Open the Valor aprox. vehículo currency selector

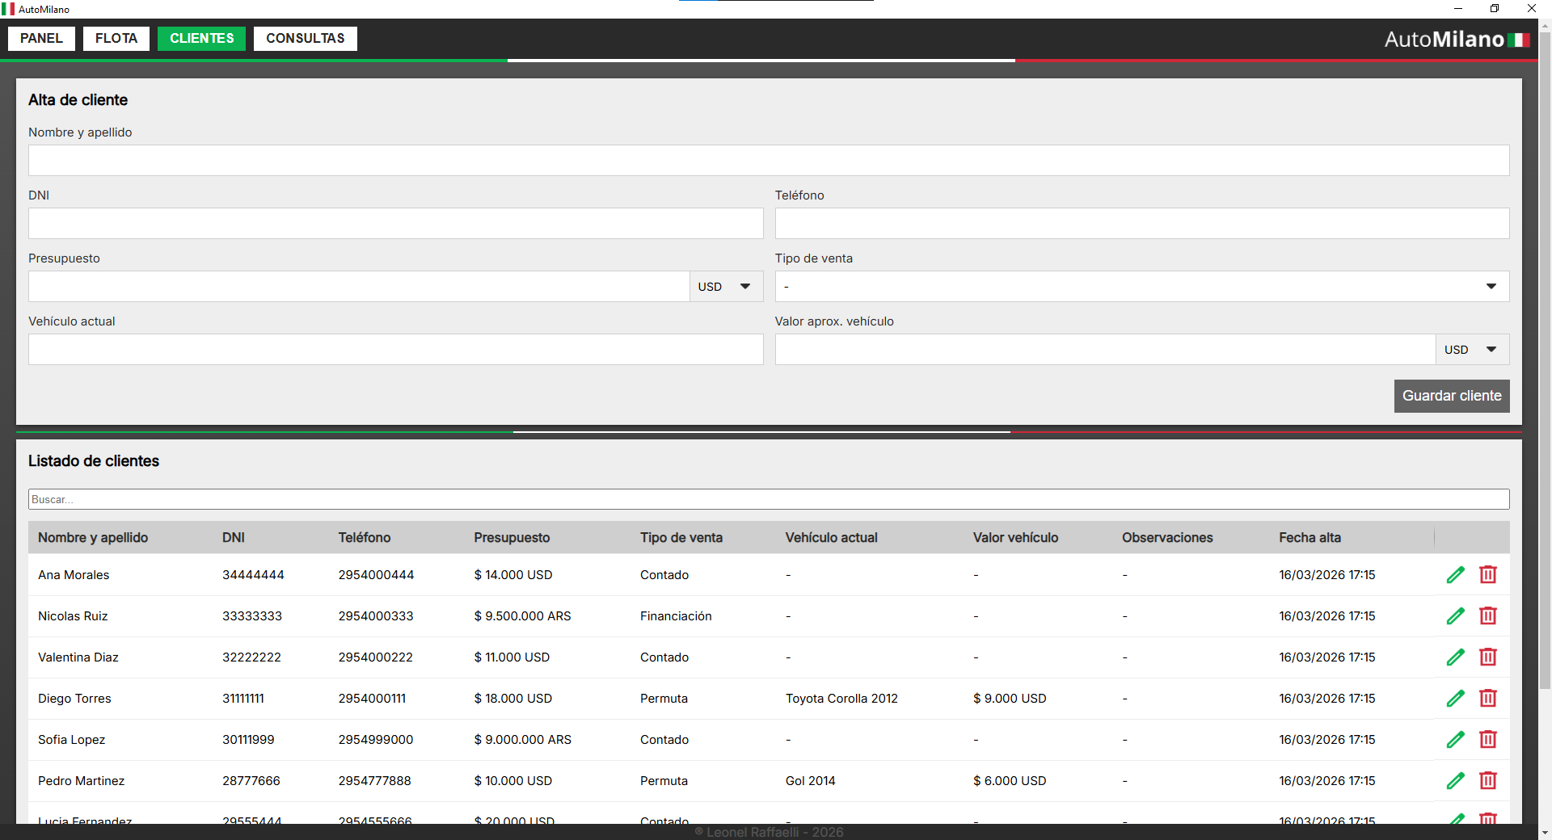click(1471, 350)
